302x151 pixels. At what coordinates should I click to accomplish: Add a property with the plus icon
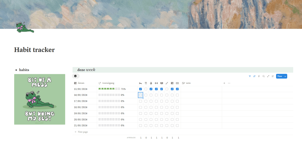[x=224, y=83]
